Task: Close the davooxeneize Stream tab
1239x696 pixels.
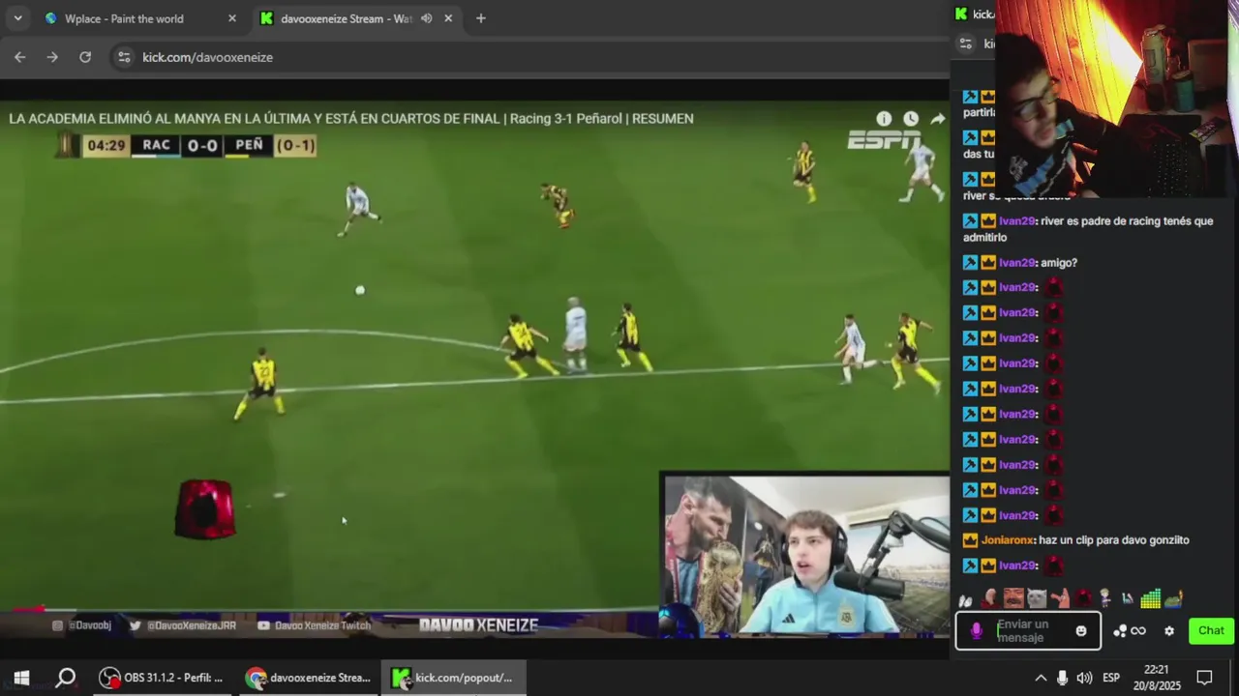Action: [x=448, y=18]
